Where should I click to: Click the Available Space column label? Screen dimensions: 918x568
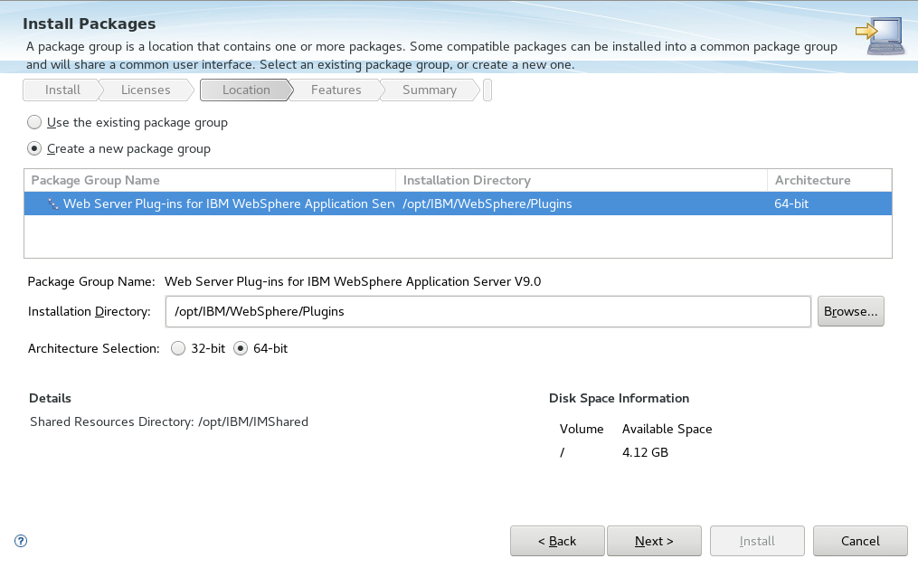[667, 429]
